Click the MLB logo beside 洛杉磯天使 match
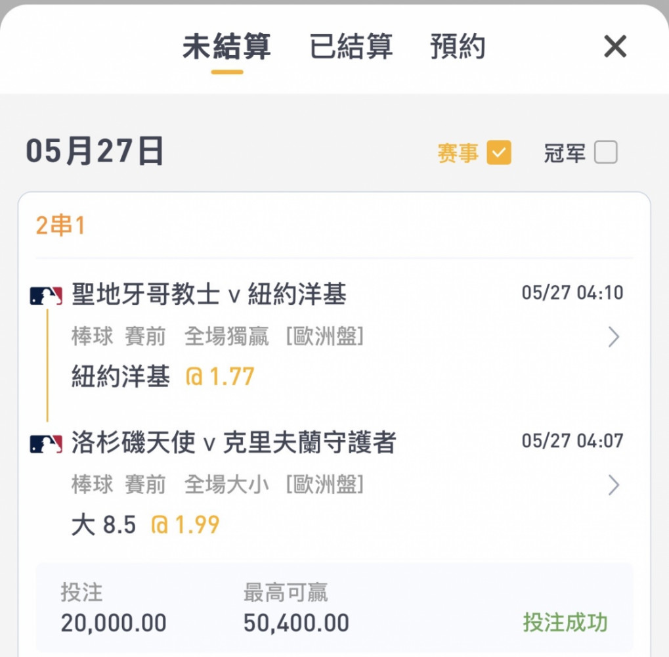Viewport: 669px width, 657px height. coord(46,443)
